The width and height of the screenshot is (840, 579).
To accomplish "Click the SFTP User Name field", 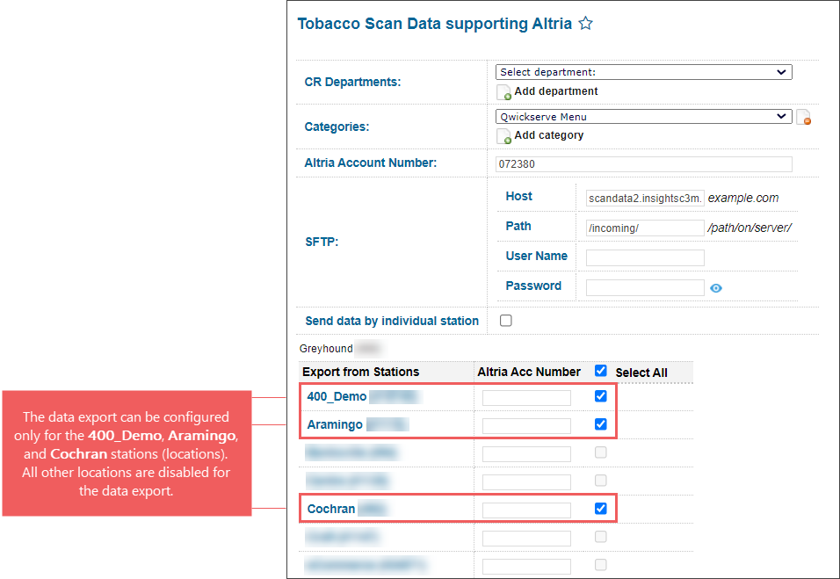I will click(645, 257).
